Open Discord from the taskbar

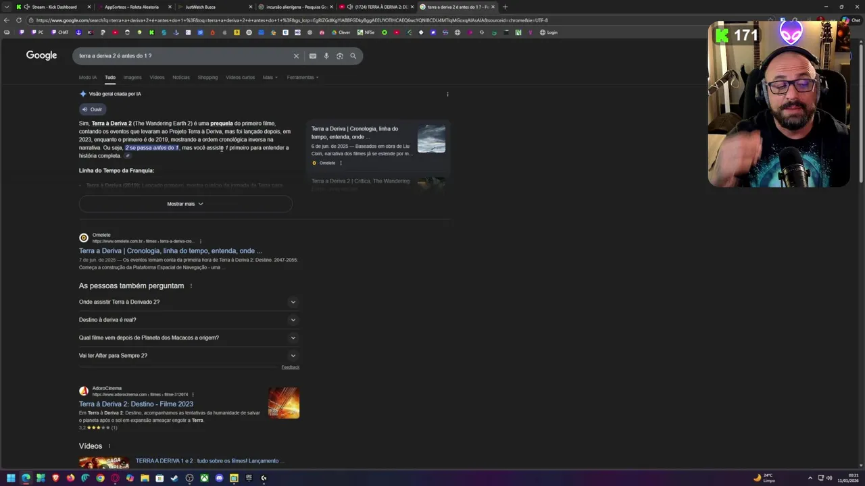tap(219, 478)
